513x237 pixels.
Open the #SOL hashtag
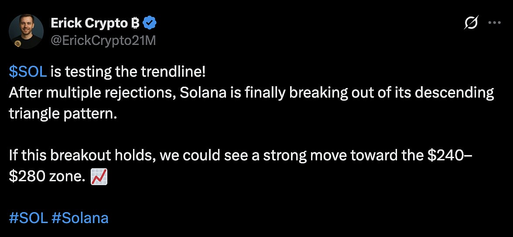coord(28,217)
